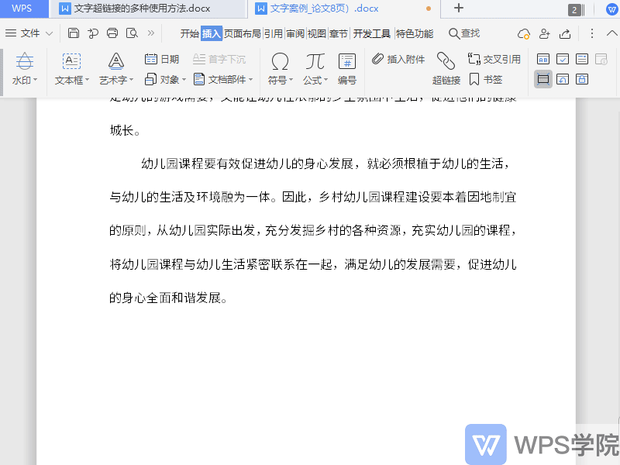620x465 pixels.
Task: Expand the 公式 dropdown arrow
Action: pyautogui.click(x=325, y=81)
